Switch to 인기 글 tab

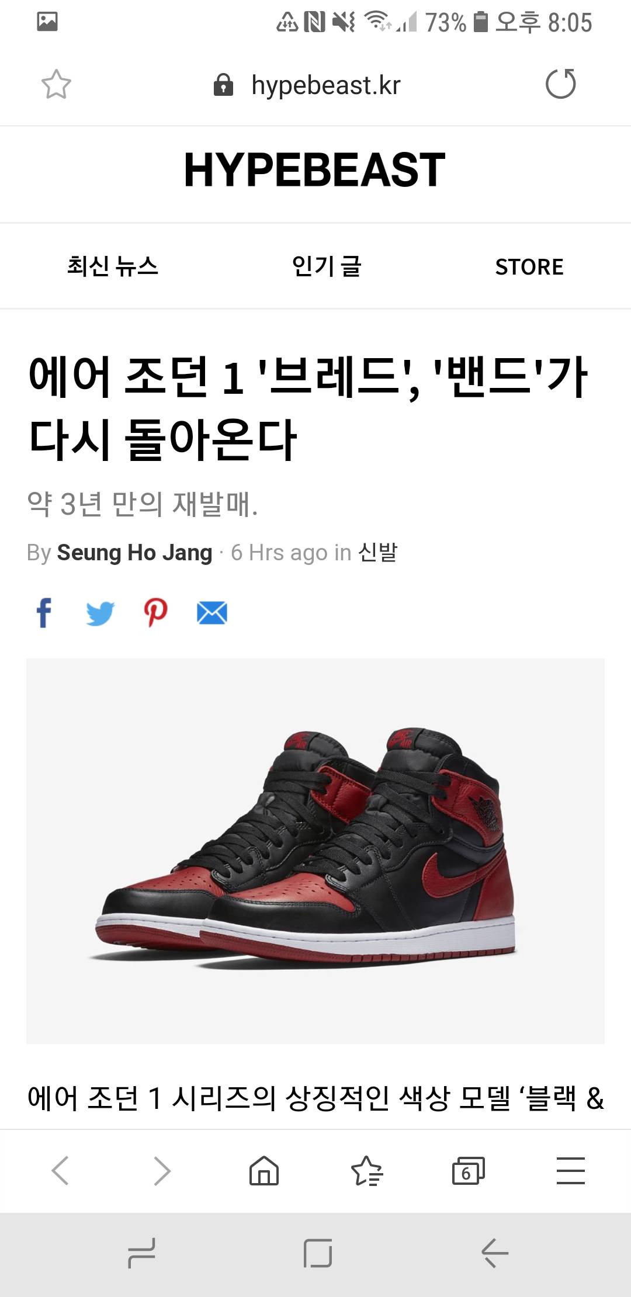(327, 266)
